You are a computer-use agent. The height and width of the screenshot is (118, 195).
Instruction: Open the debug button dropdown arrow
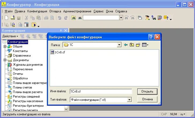tap(38, 26)
